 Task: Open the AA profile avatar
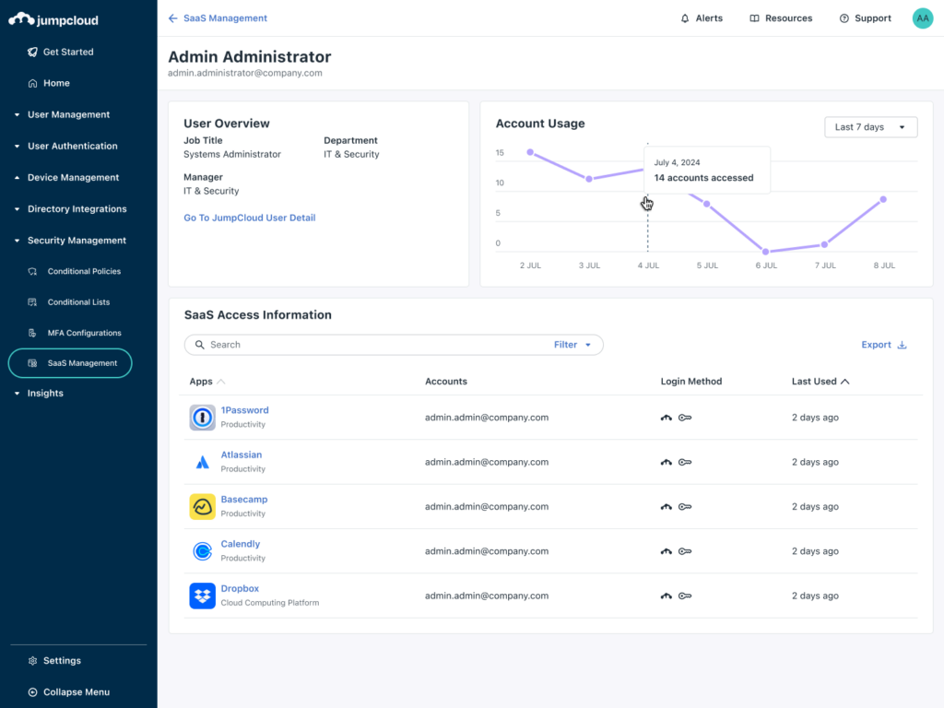pos(922,18)
